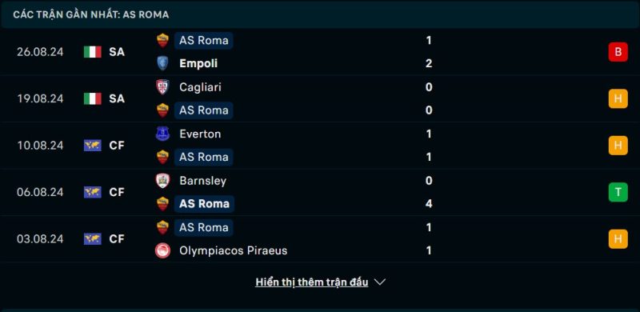Click the Everton club crest icon
640x312 pixels.
tap(163, 134)
